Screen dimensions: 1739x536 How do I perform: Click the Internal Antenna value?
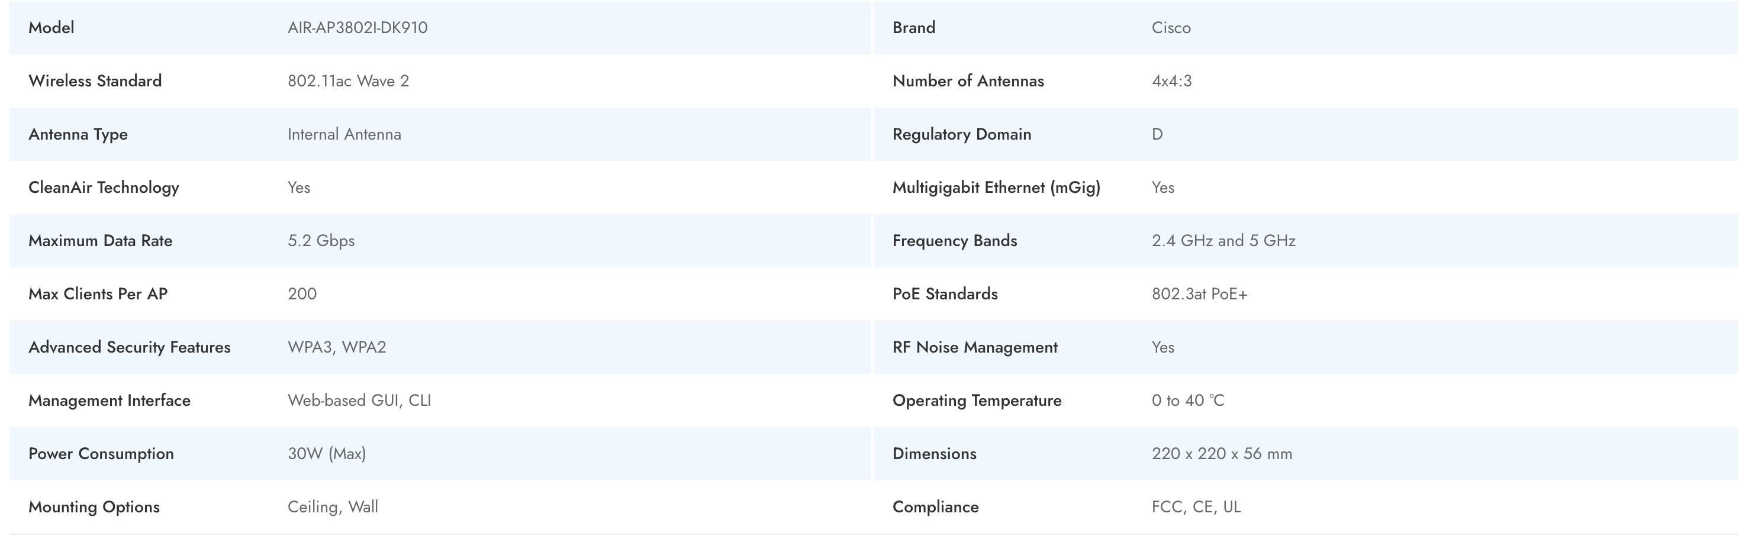pos(344,134)
